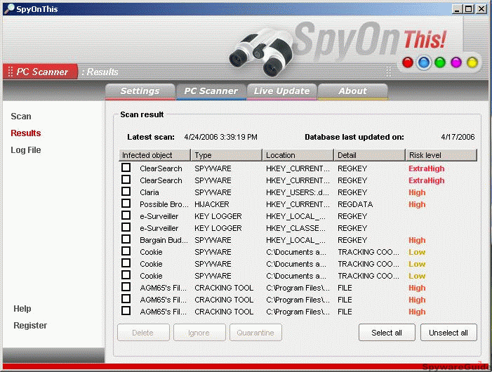Tick the Bargain Bud... checkbox

tap(126, 239)
